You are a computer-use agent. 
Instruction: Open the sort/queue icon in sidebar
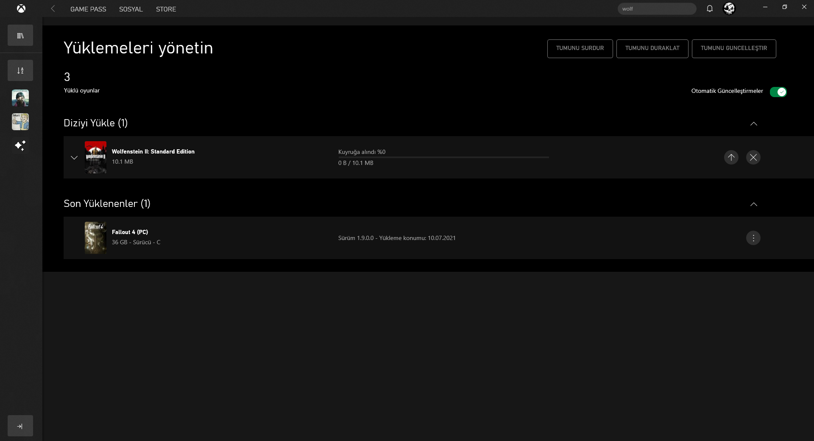coord(20,70)
